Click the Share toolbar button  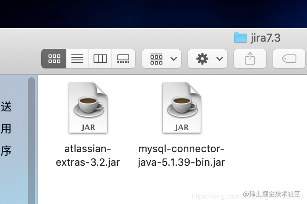click(x=250, y=59)
